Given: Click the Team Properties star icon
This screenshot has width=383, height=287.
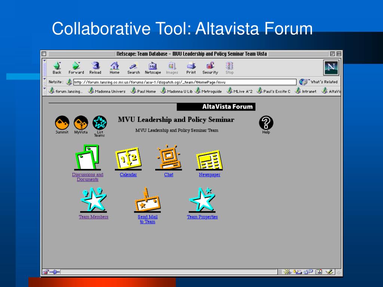Looking at the screenshot, I should coord(202,200).
